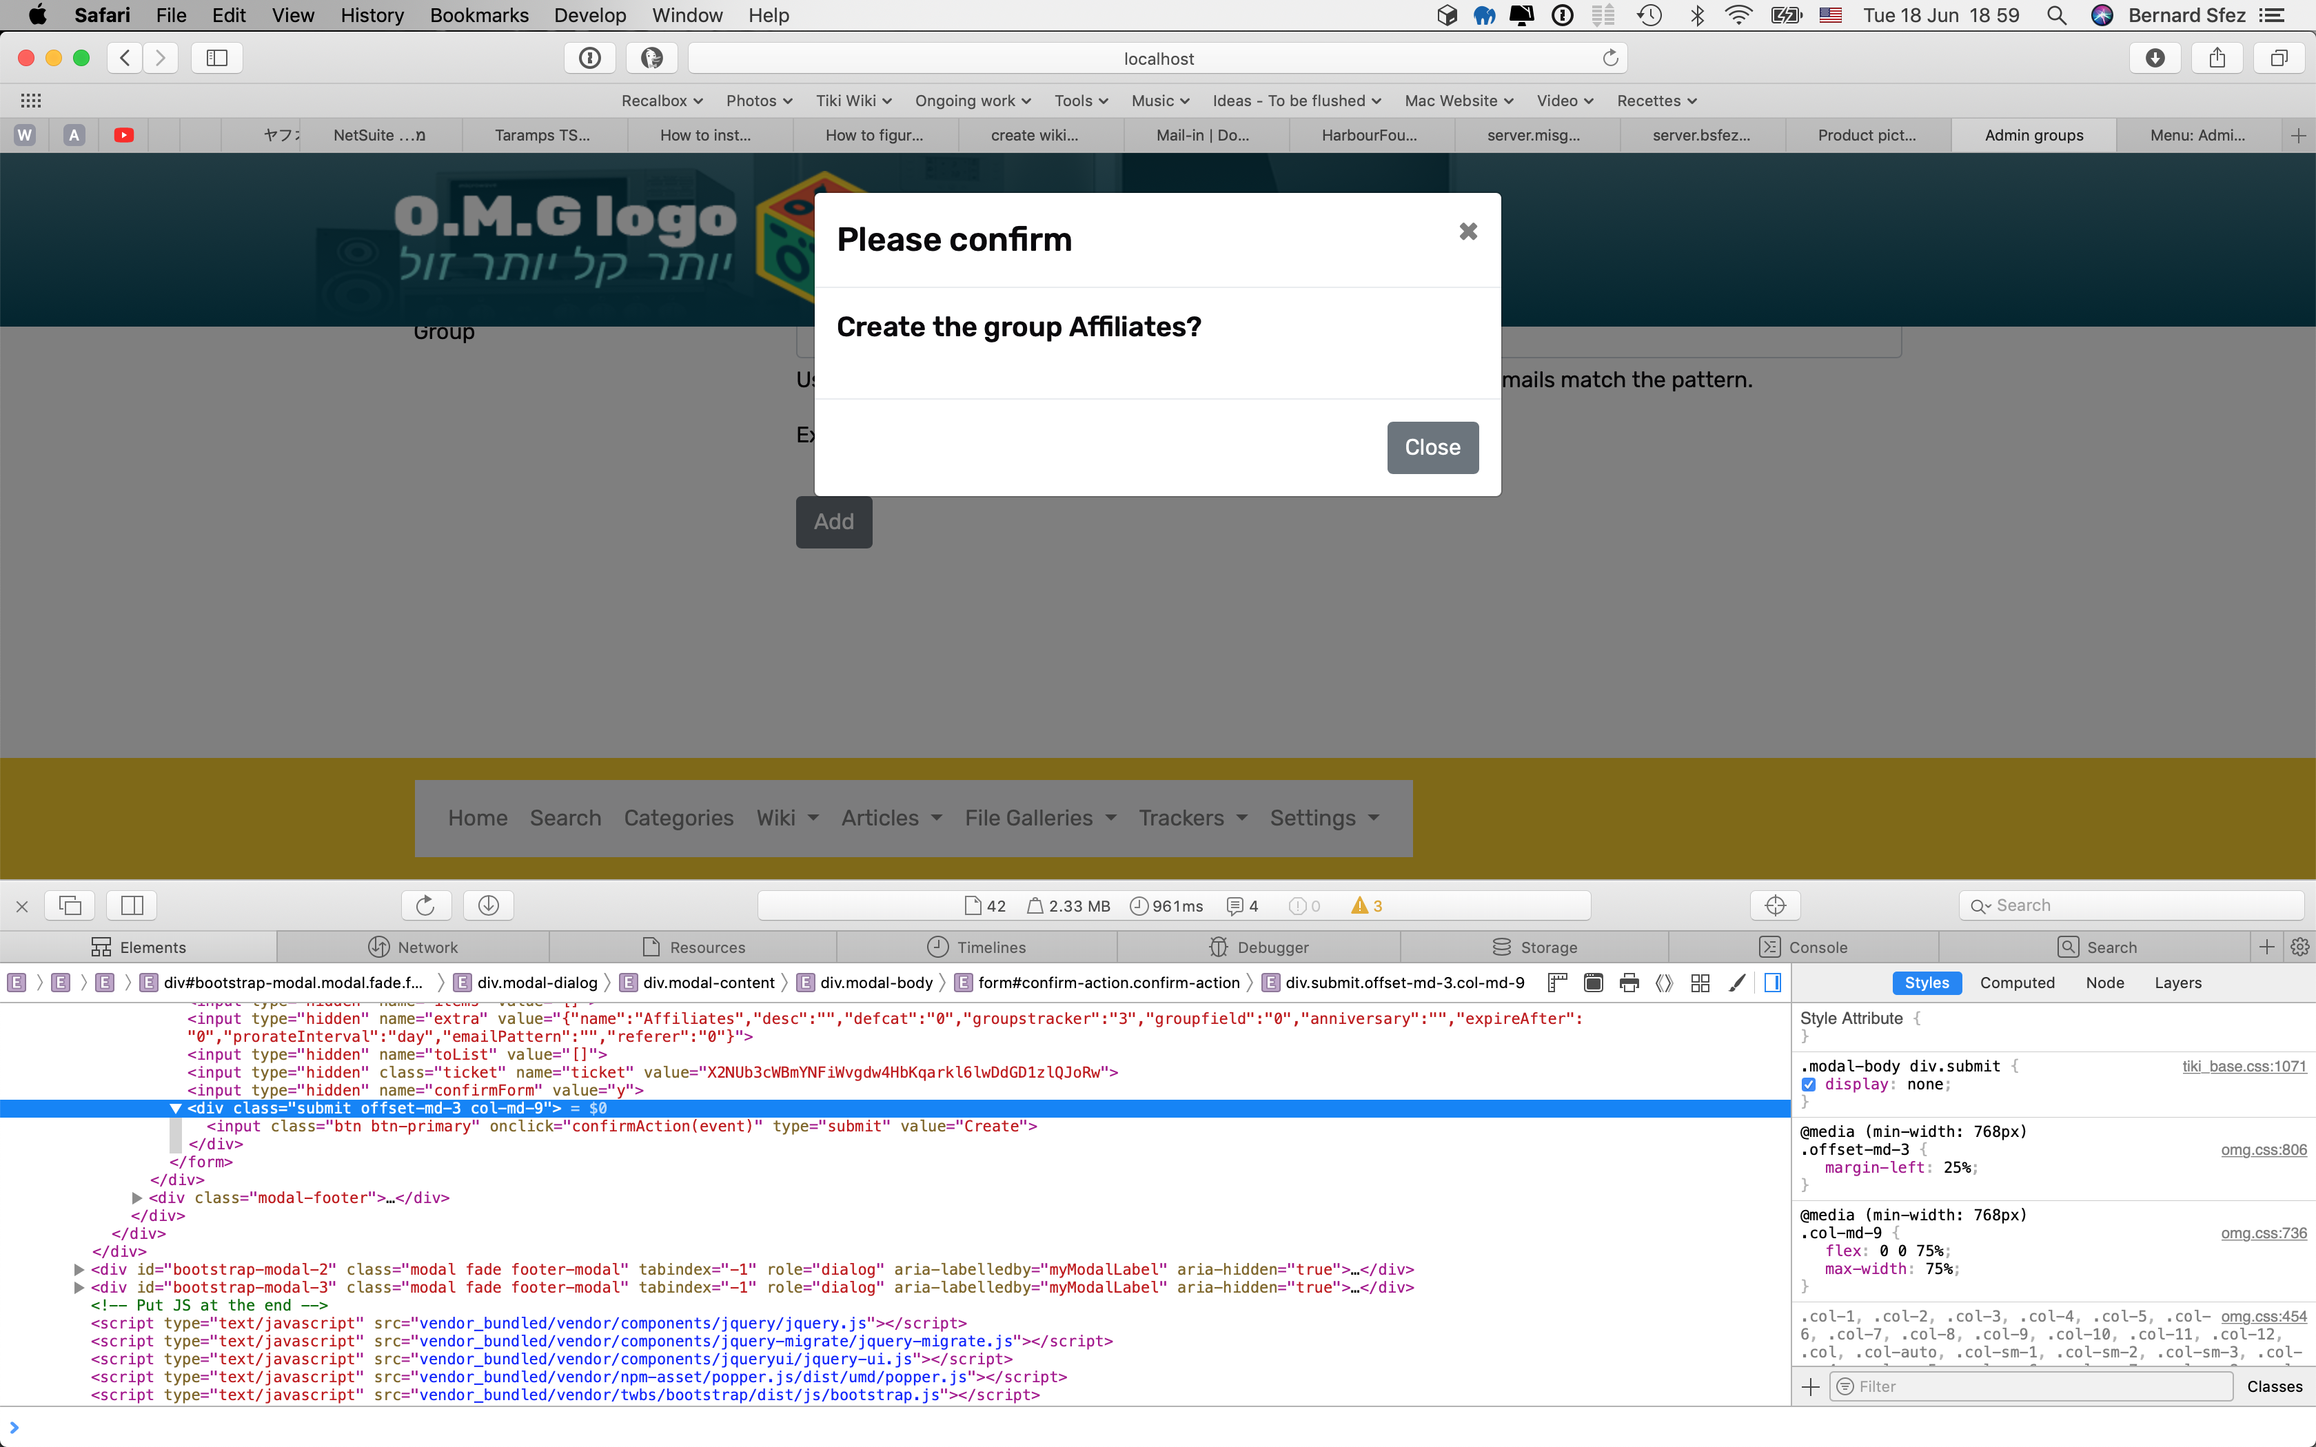
Task: Open the DuckDuckGo privacy extension
Action: pos(652,59)
